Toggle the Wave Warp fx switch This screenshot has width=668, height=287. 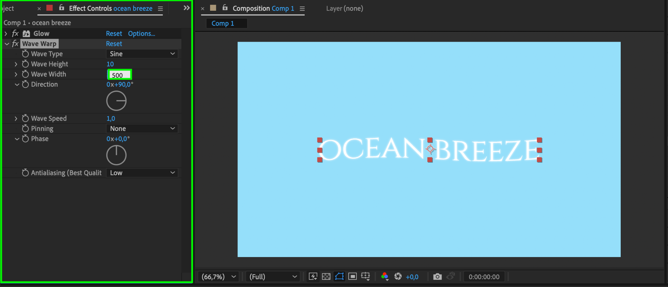tap(15, 44)
